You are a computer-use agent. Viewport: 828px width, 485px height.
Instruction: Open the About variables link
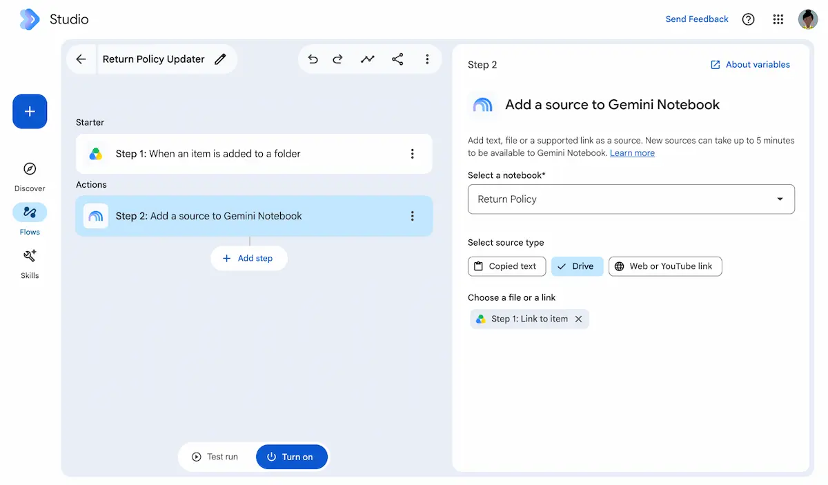pyautogui.click(x=750, y=65)
